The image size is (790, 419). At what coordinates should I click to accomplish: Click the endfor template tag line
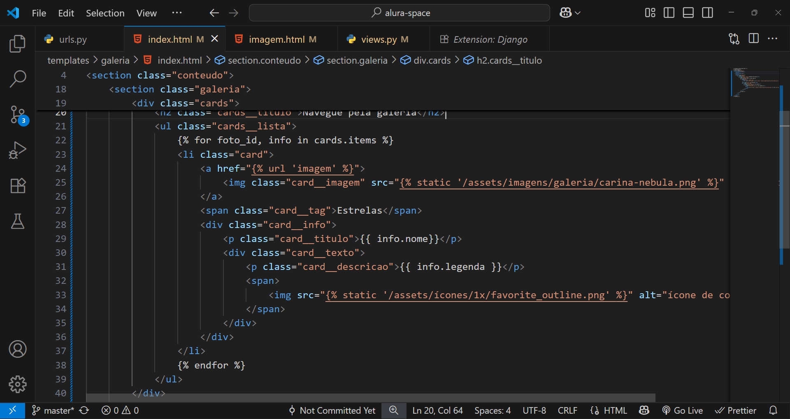click(x=211, y=365)
